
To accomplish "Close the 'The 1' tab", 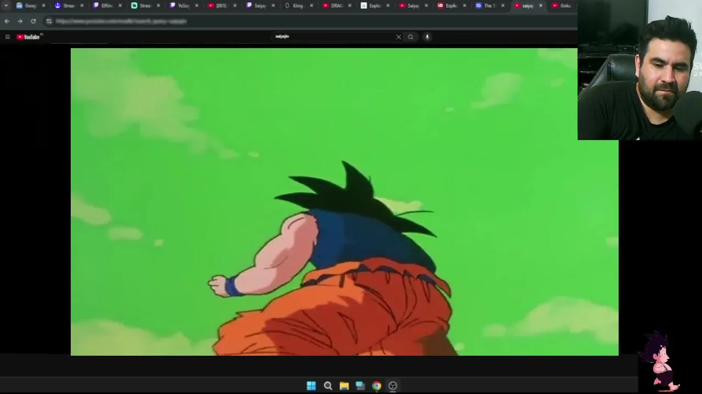I will tap(503, 5).
